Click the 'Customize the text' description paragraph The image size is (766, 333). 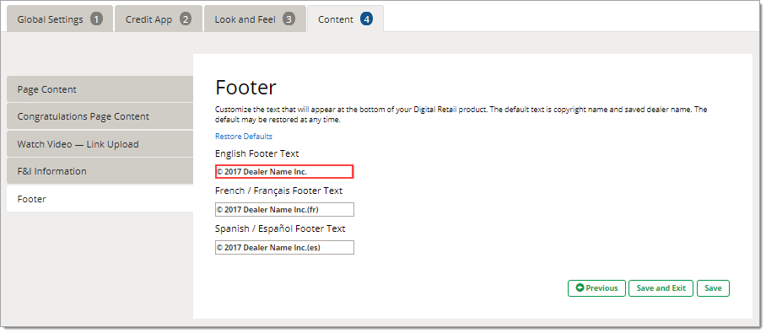pyautogui.click(x=461, y=115)
